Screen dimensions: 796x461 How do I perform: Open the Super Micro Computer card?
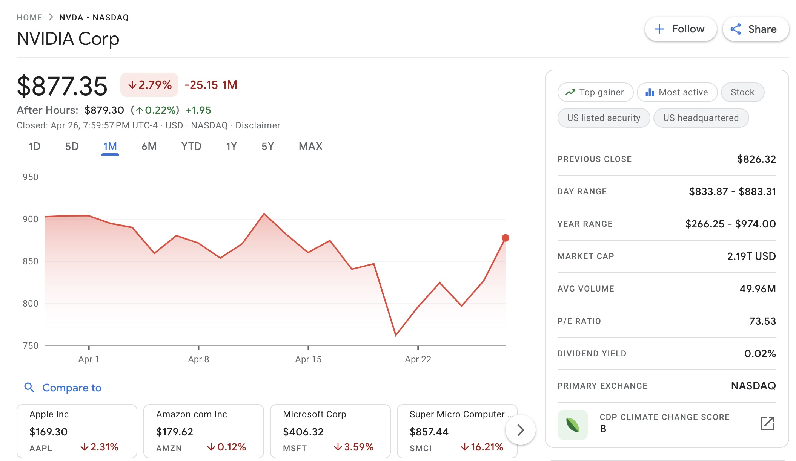(457, 431)
